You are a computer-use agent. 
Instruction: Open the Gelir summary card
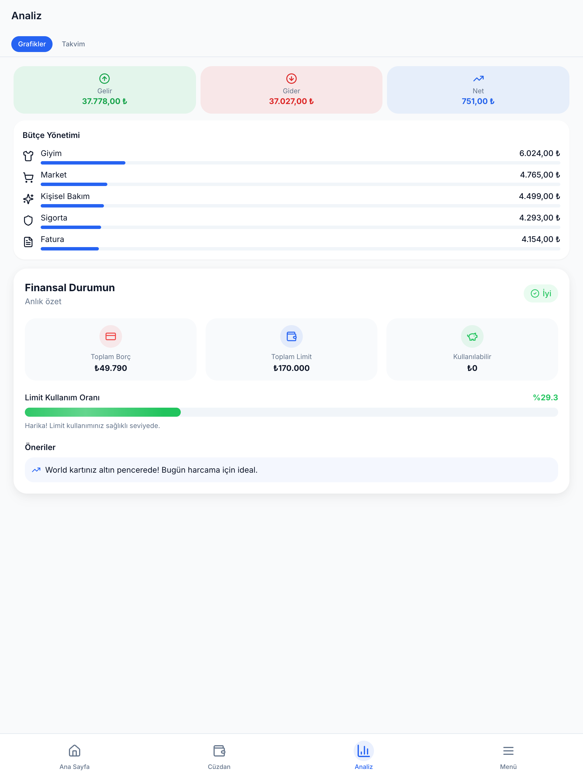click(x=105, y=90)
